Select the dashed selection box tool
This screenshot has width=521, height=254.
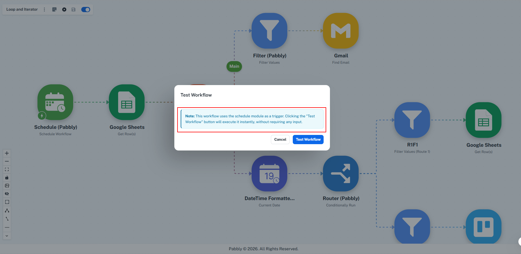[x=7, y=202]
